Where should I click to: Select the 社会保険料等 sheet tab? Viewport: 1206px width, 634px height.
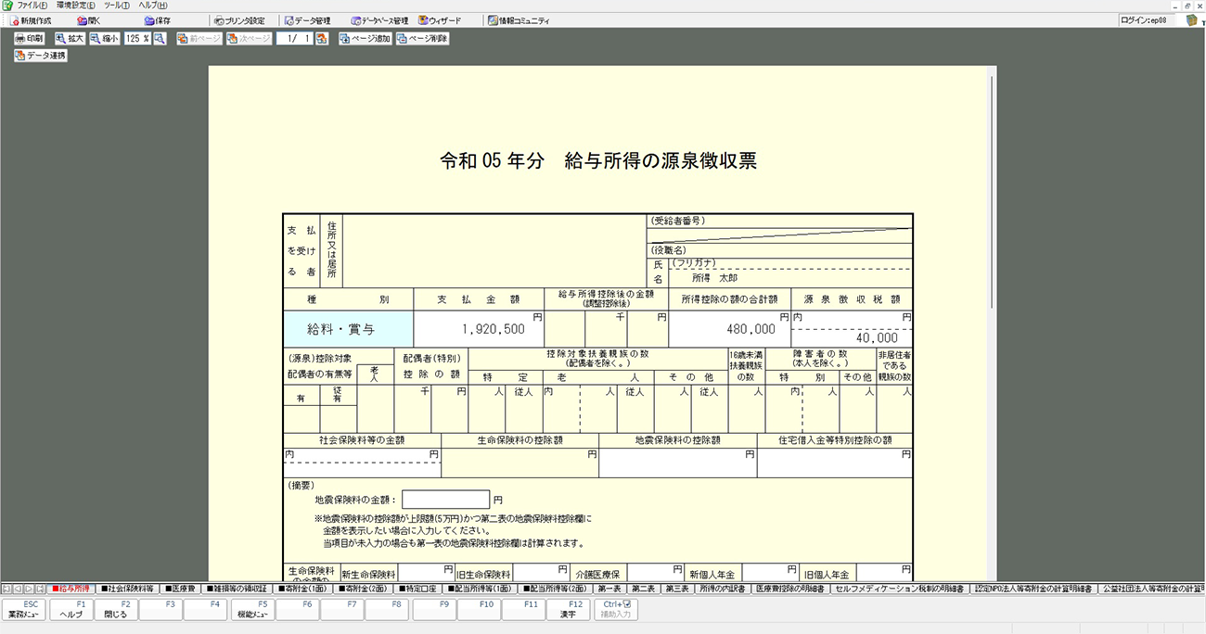128,589
